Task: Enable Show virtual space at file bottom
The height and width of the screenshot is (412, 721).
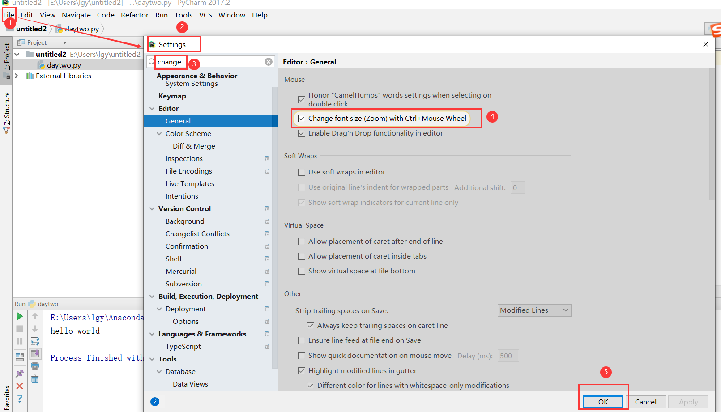Action: (x=302, y=271)
